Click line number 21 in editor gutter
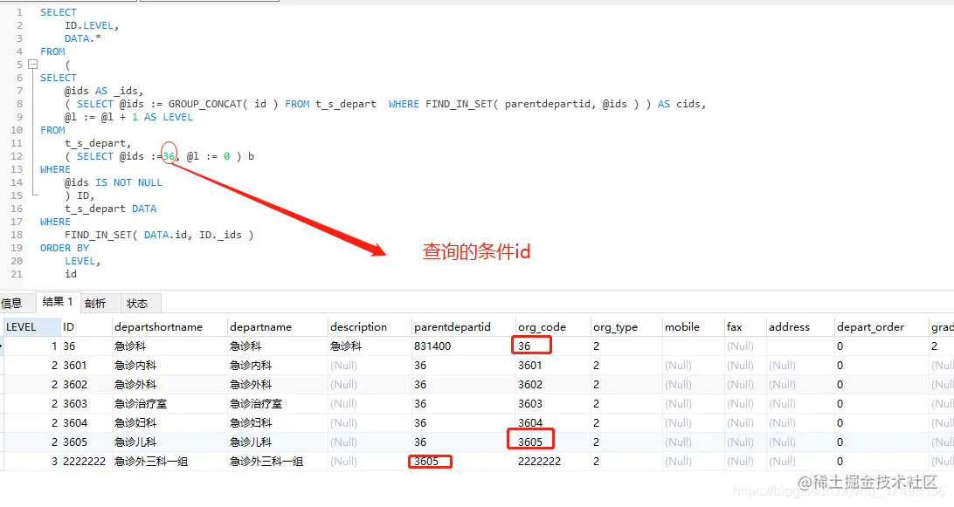The image size is (954, 507). tap(17, 274)
